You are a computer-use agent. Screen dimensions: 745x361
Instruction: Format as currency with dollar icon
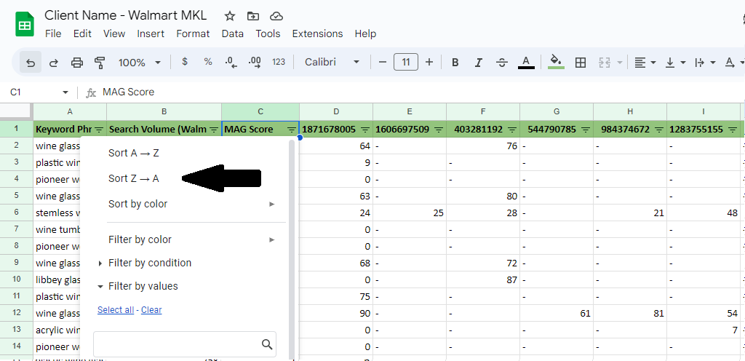185,62
